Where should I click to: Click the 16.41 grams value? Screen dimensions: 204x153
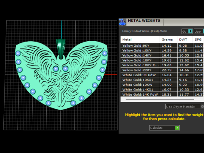coord(167,55)
